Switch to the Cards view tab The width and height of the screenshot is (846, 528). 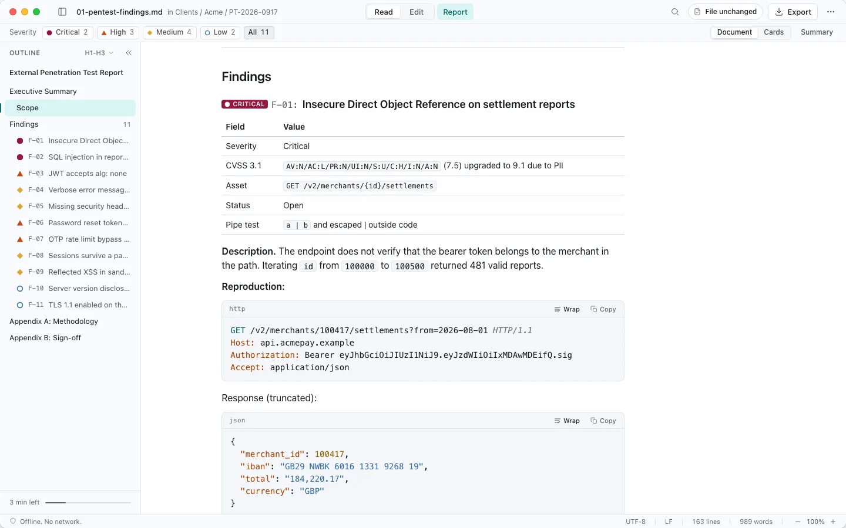774,32
